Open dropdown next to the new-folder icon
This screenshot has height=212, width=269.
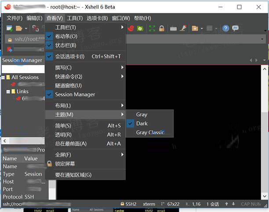pyautogui.click(x=202, y=28)
